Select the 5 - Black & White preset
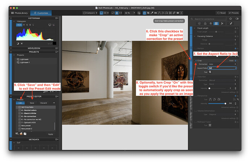 tap(36, 113)
